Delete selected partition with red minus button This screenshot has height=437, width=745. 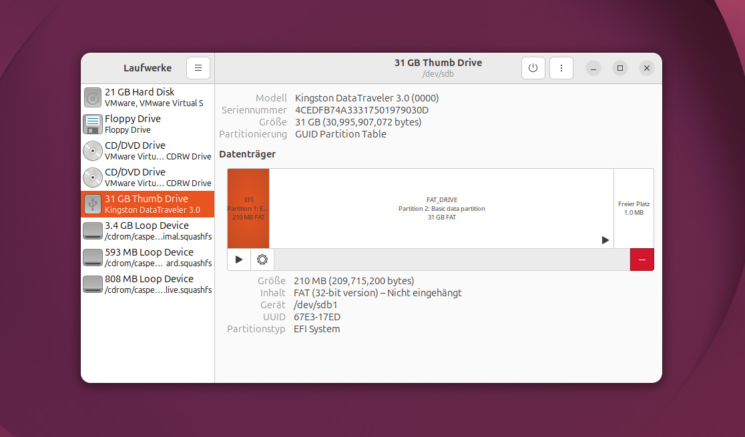[642, 260]
